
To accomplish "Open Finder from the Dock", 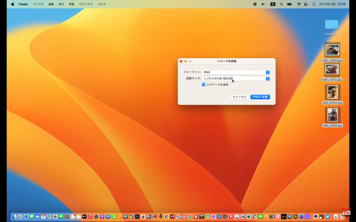I will [x=14, y=217].
